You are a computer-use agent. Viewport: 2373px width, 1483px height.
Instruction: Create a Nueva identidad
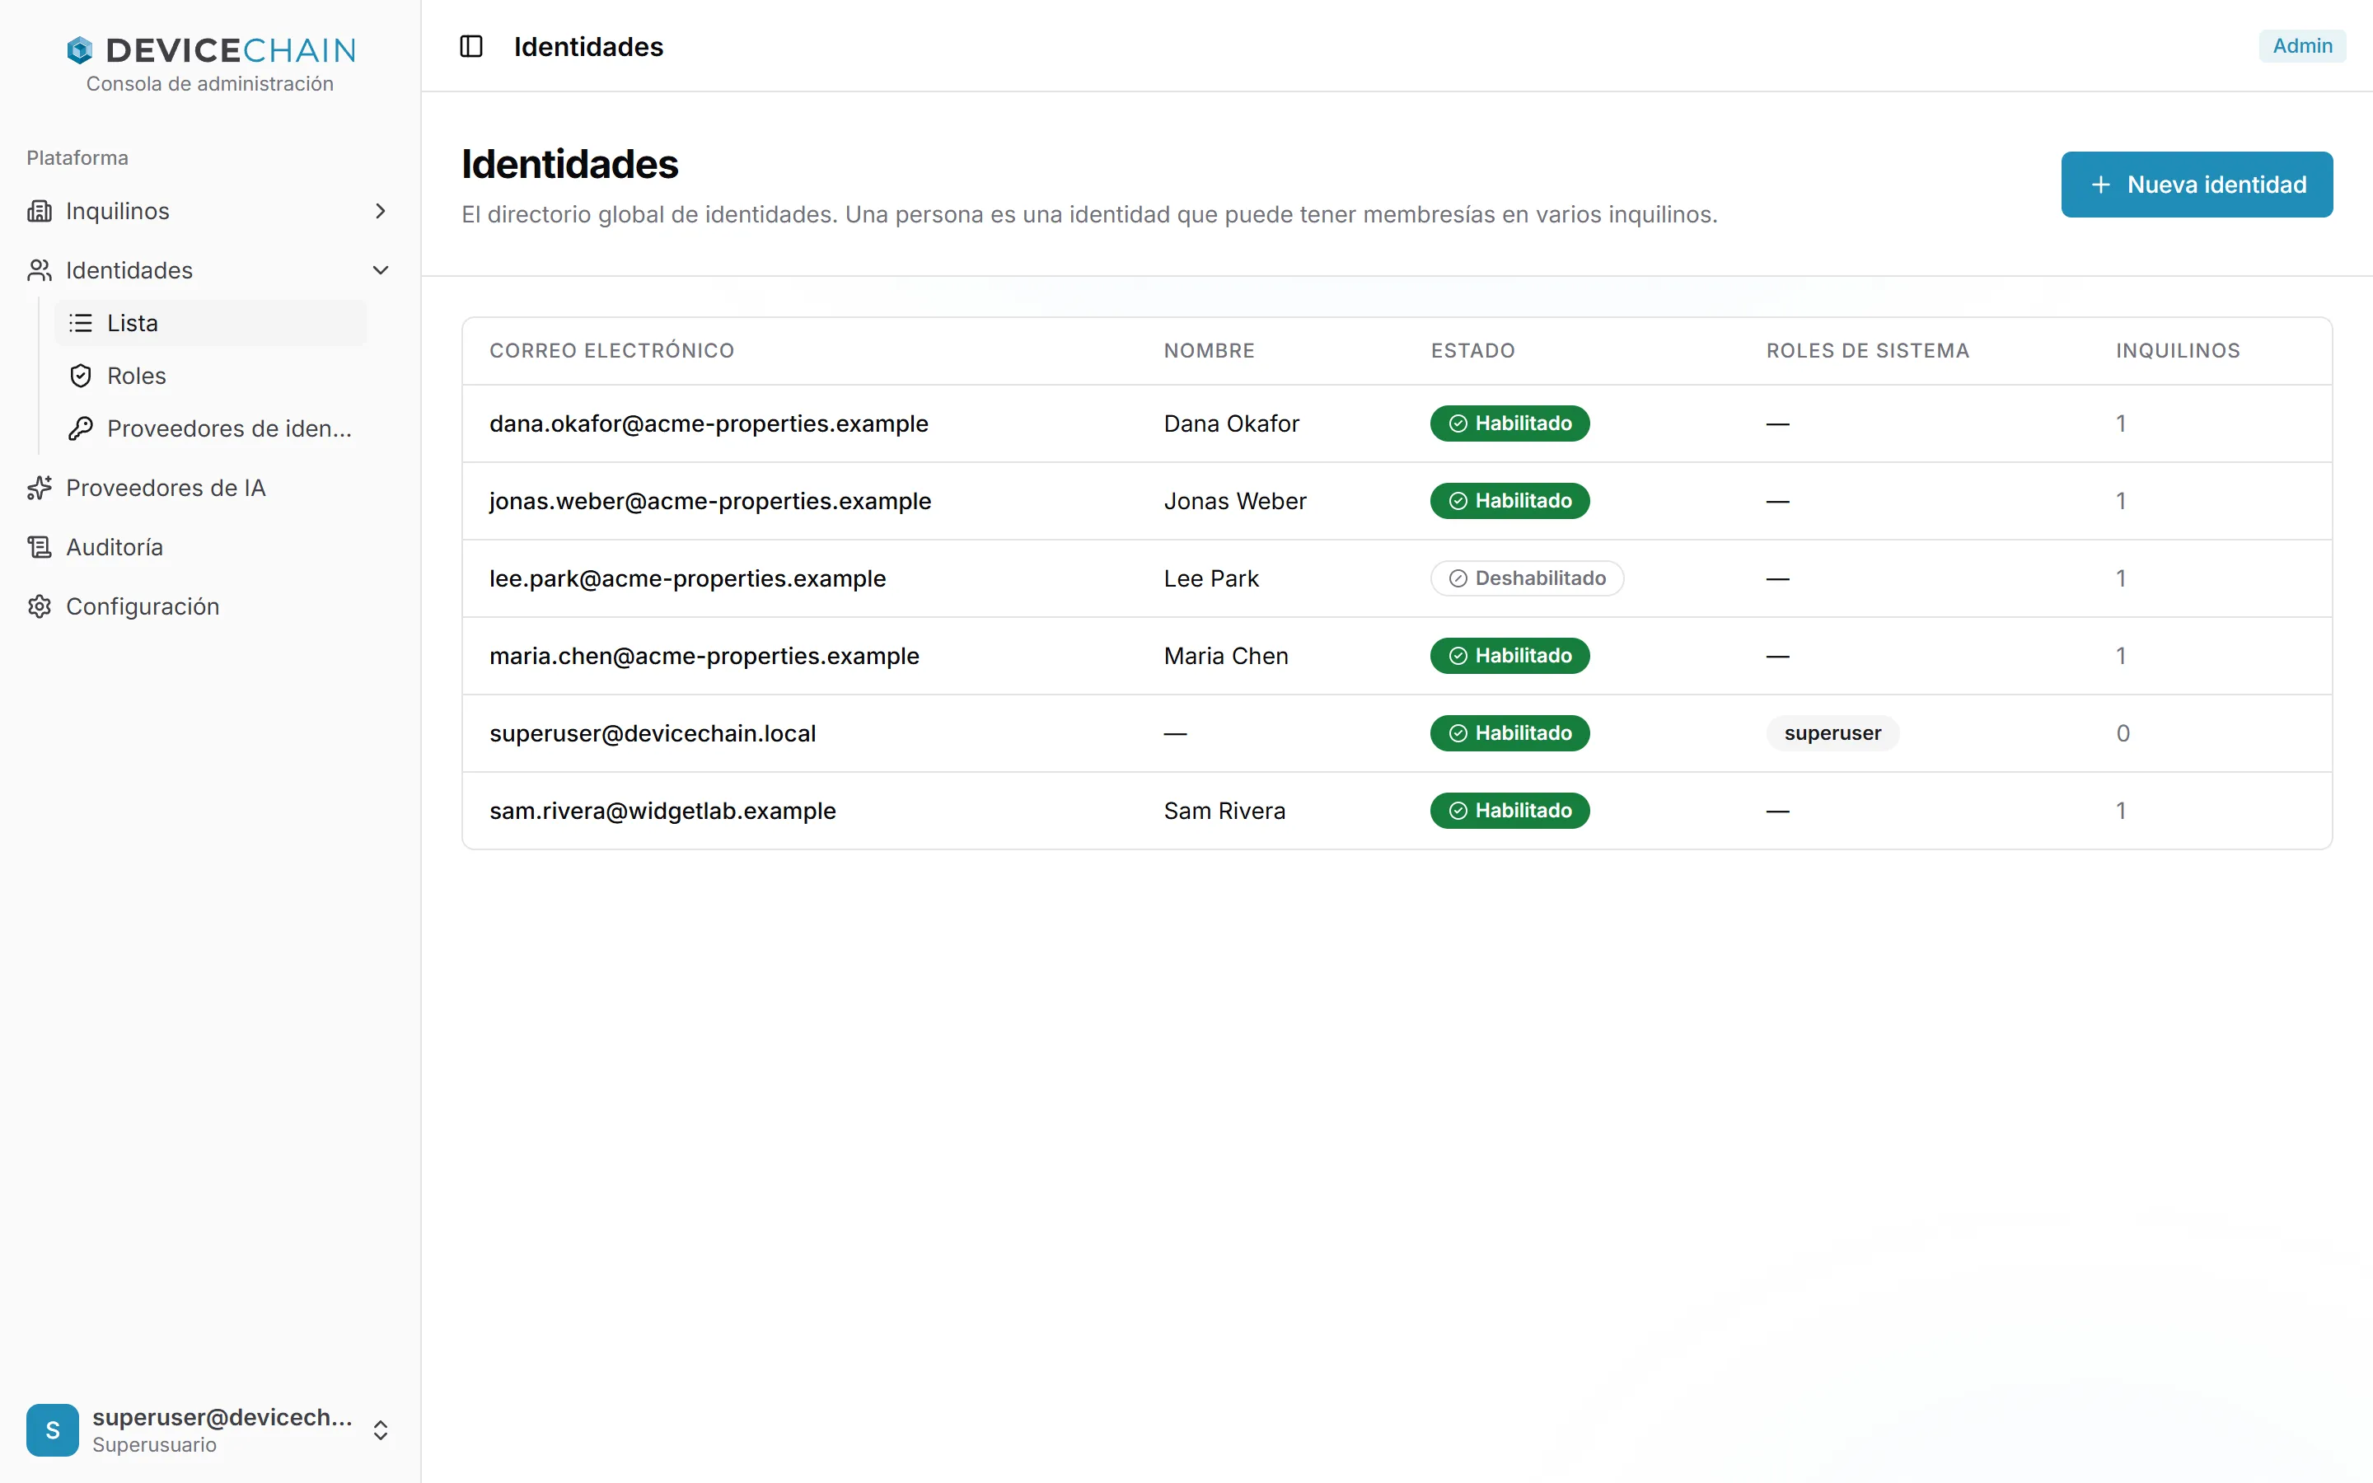2197,185
